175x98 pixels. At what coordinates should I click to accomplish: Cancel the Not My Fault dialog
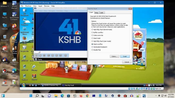(127, 62)
